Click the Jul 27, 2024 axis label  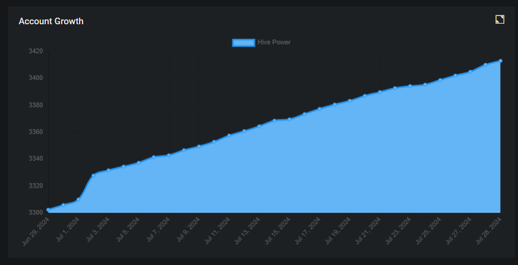(458, 231)
